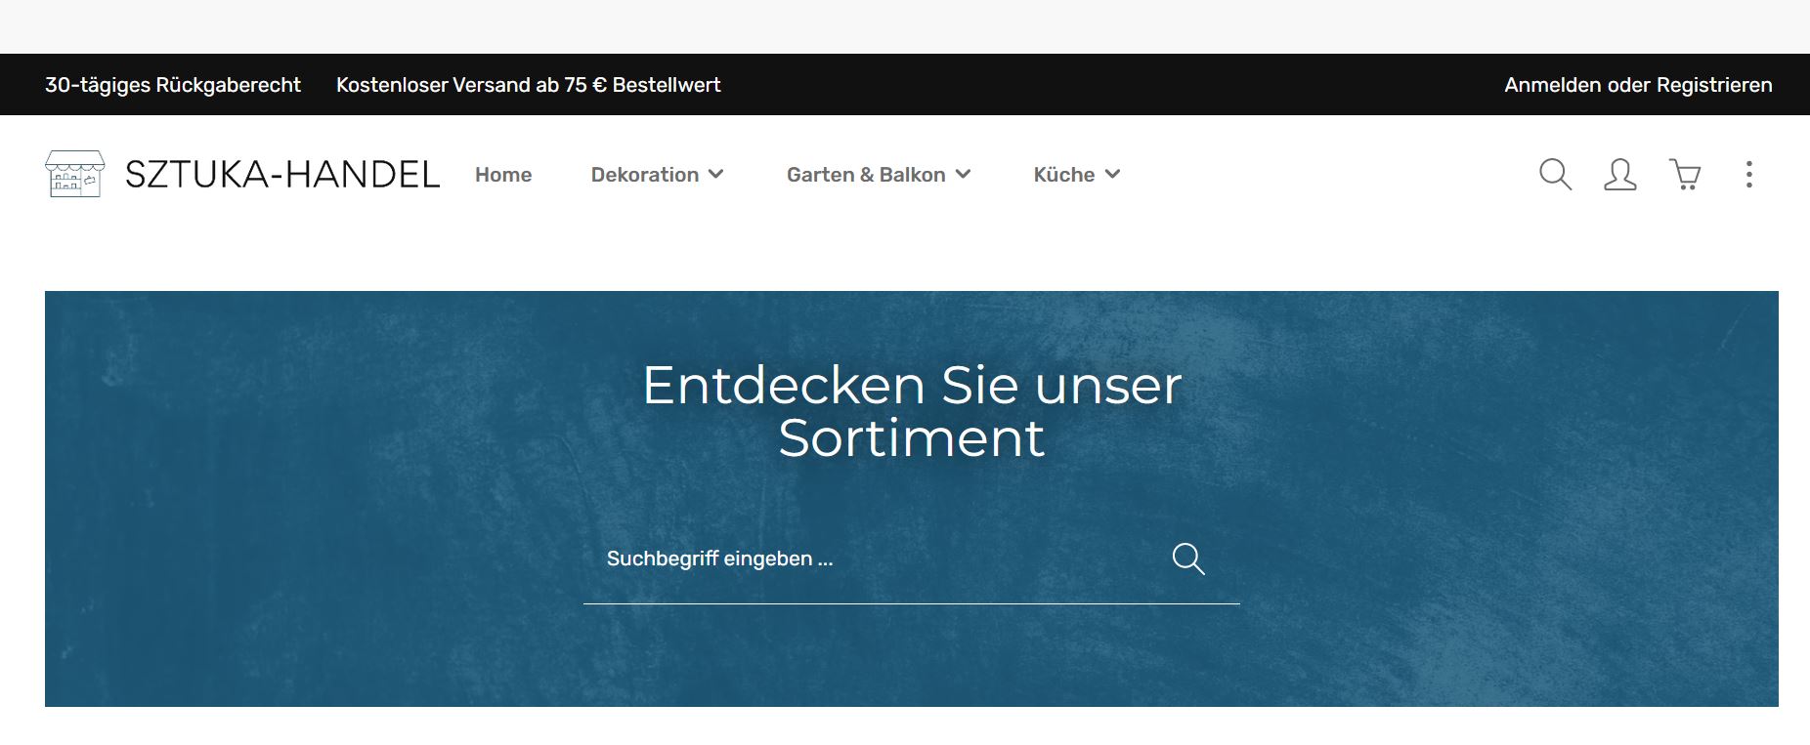Submit search with banner magnifier icon

(x=1188, y=559)
